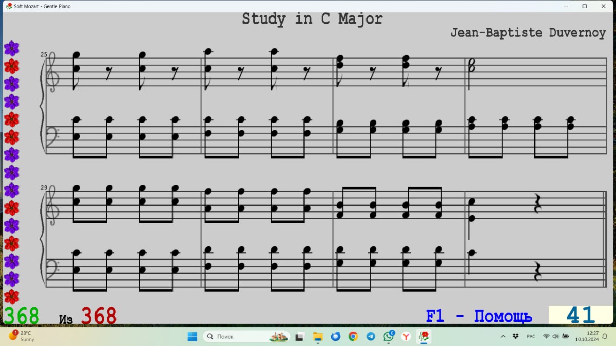Click the Study in C Major title
The height and width of the screenshot is (346, 616).
tap(312, 19)
